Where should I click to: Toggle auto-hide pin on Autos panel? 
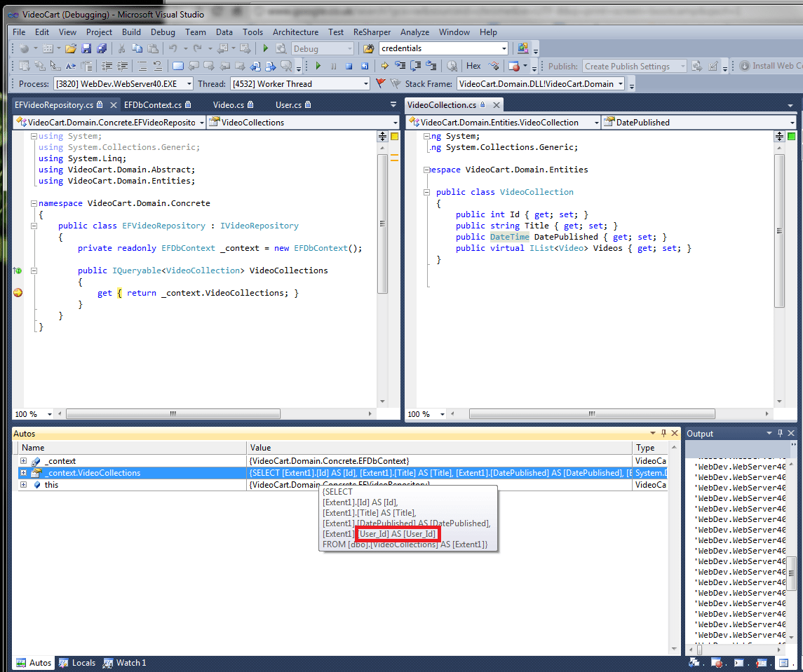point(663,434)
